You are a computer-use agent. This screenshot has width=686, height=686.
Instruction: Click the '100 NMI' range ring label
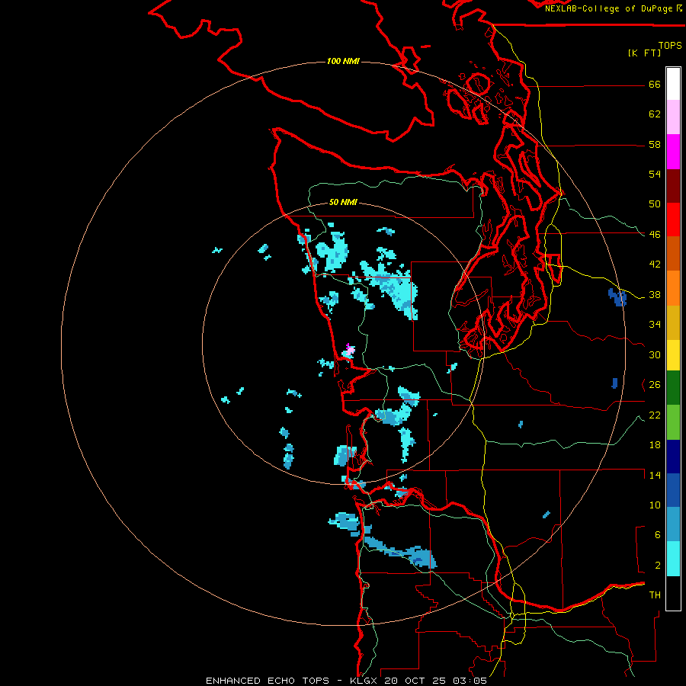coord(343,61)
